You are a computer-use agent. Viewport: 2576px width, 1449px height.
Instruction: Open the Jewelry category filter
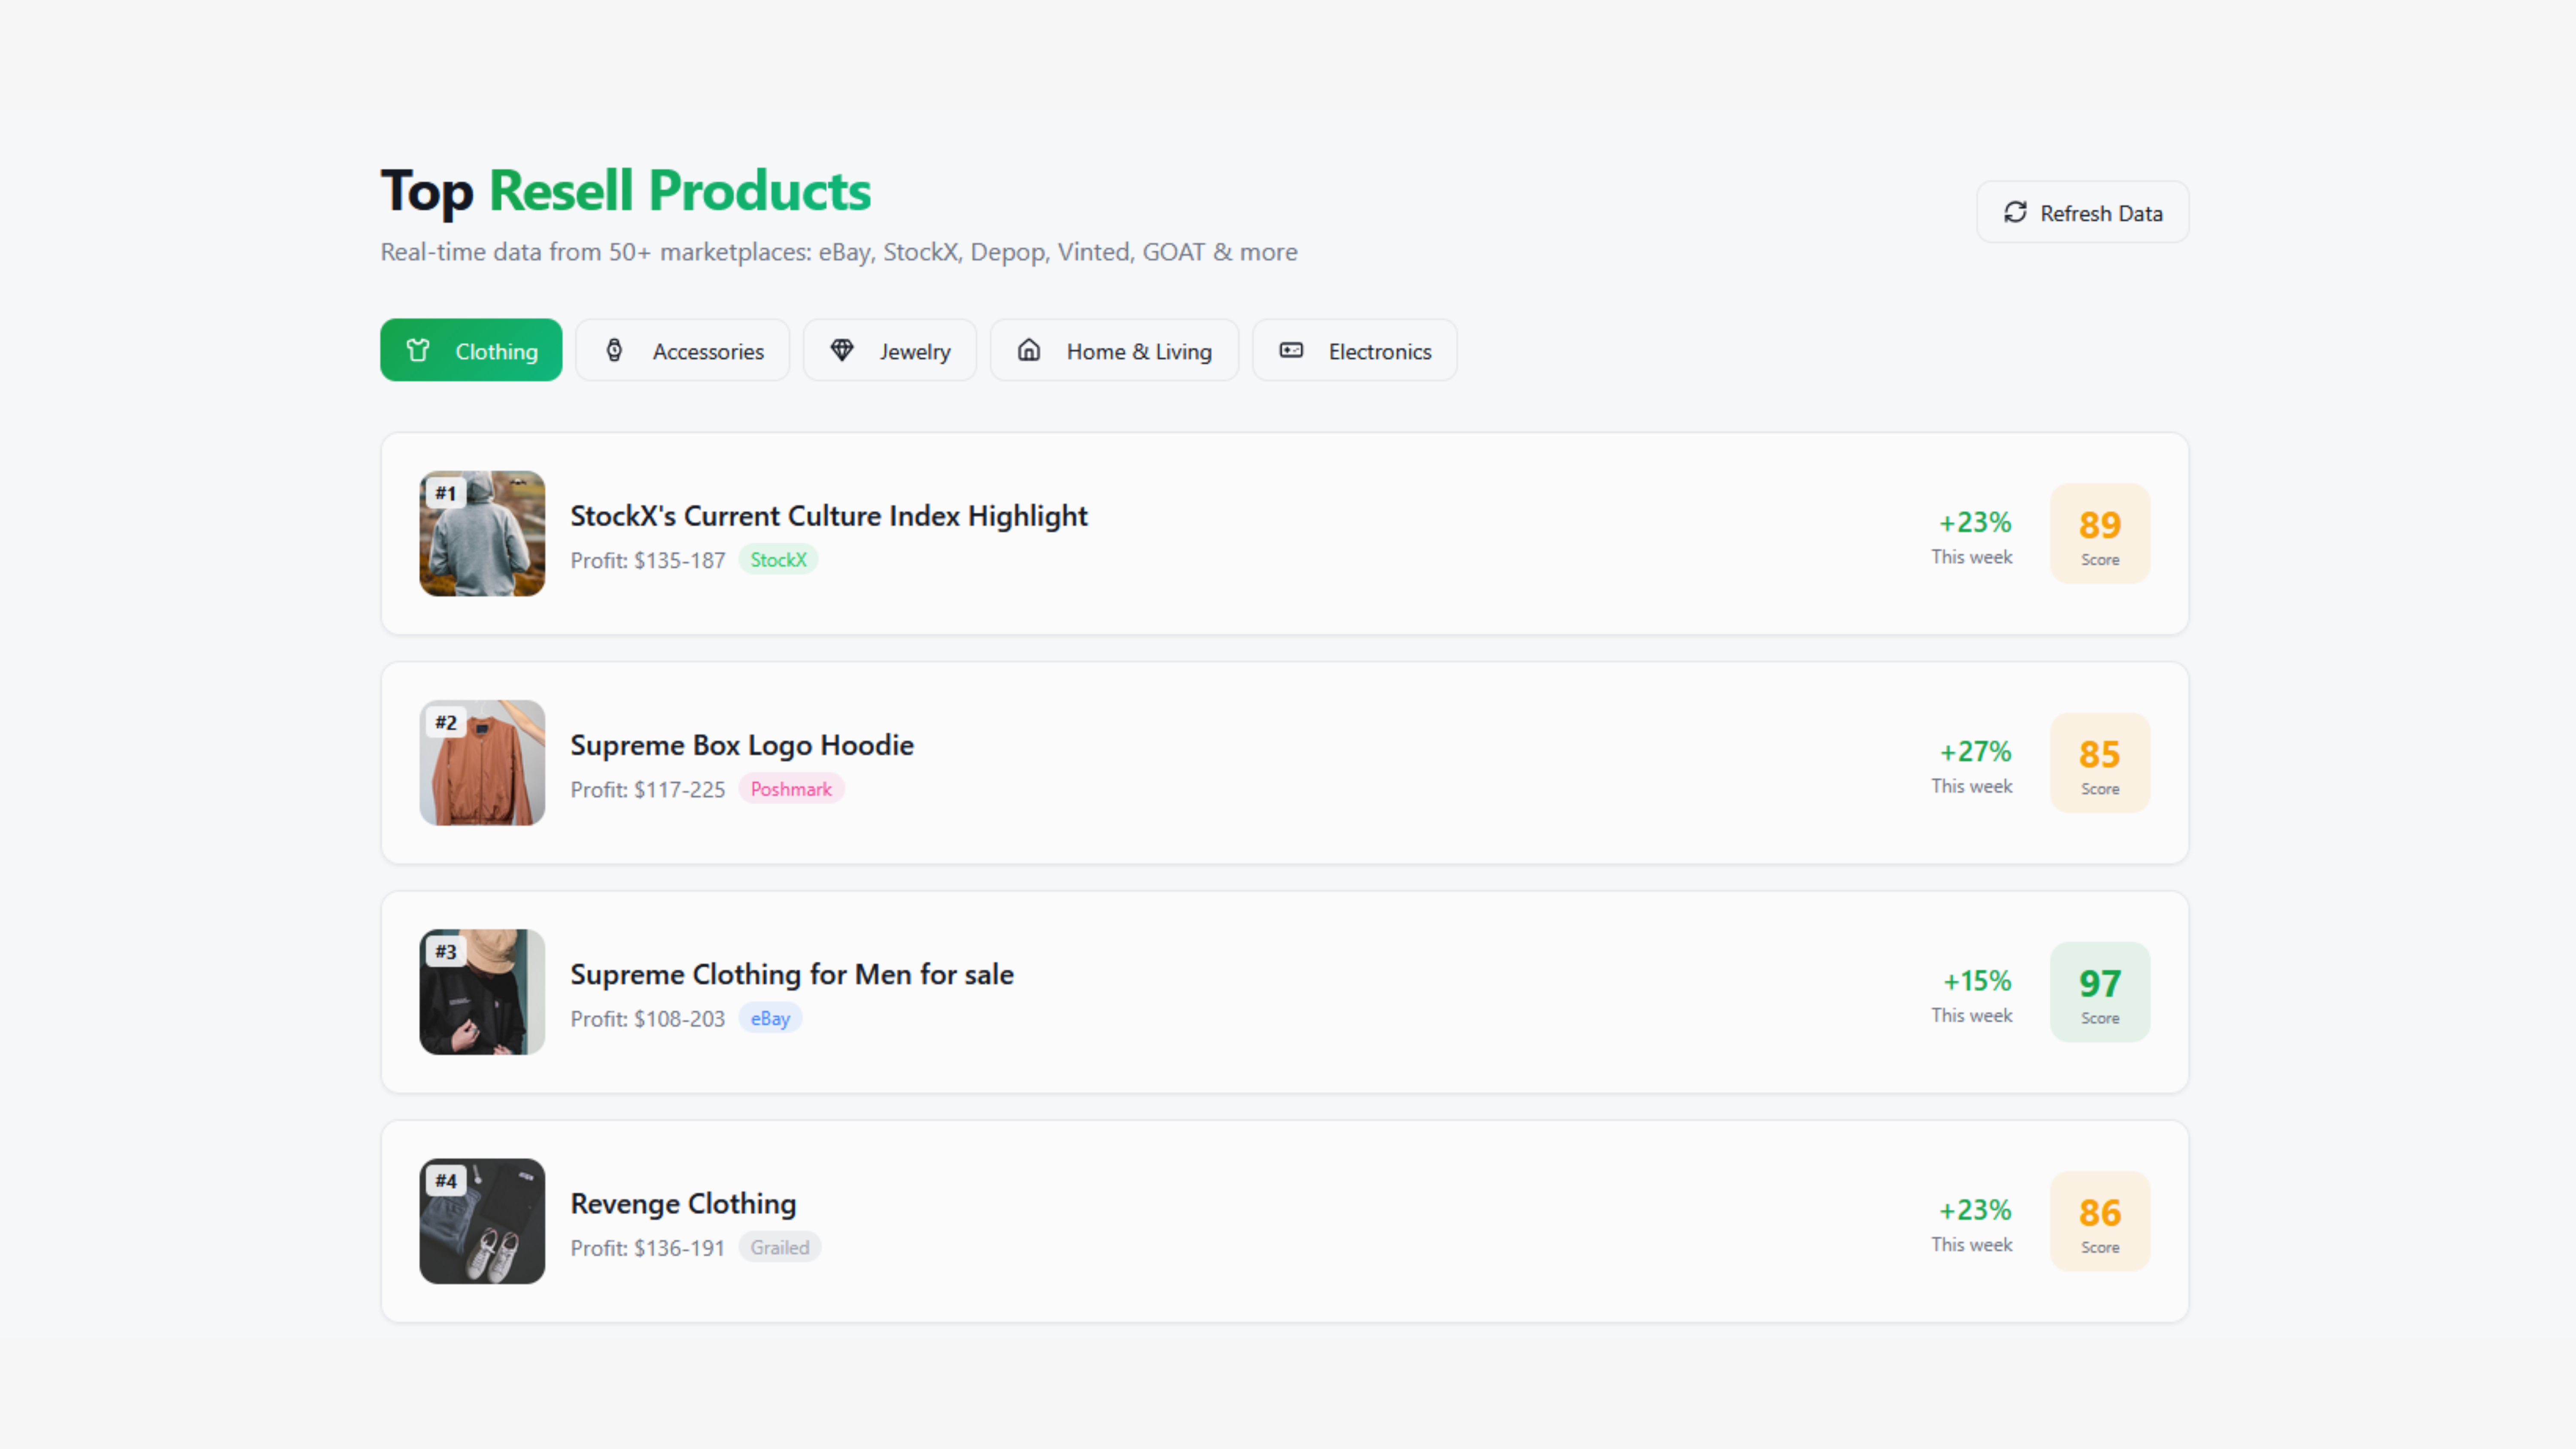click(889, 350)
